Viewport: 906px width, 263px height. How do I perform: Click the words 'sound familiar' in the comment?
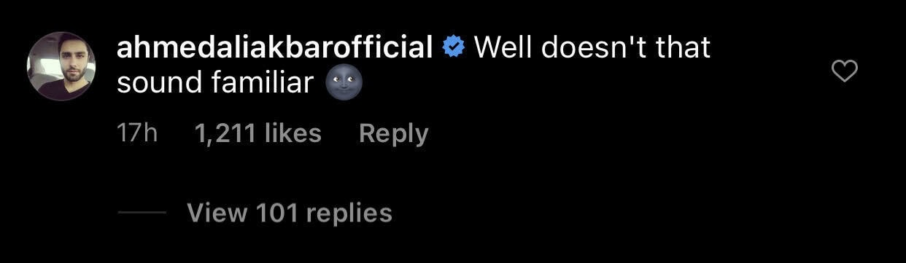click(x=215, y=83)
